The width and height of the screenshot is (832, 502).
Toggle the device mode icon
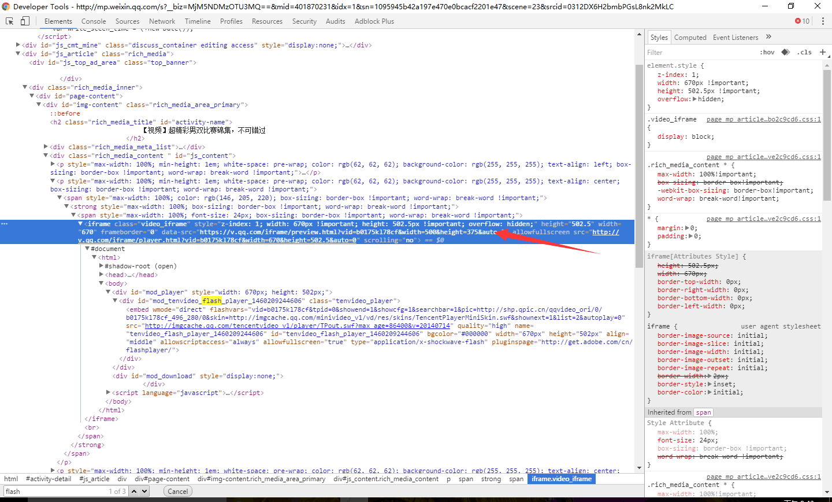pos(25,21)
